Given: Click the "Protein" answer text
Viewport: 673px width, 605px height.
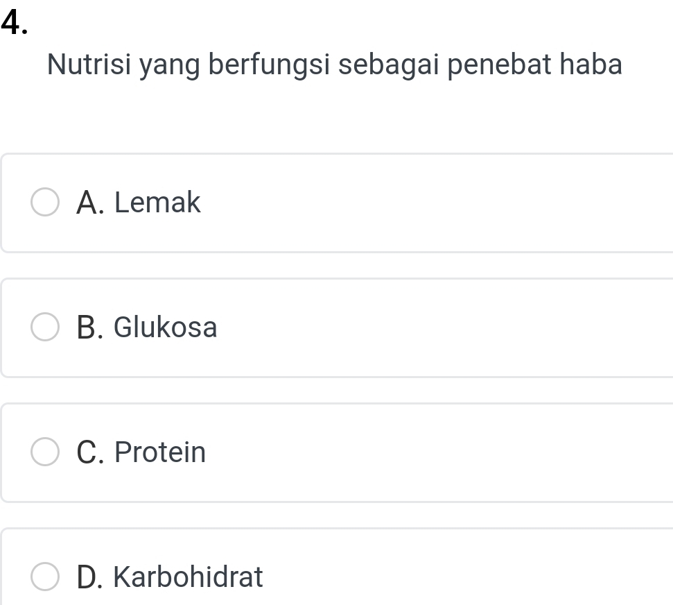Looking at the screenshot, I should pos(160,452).
